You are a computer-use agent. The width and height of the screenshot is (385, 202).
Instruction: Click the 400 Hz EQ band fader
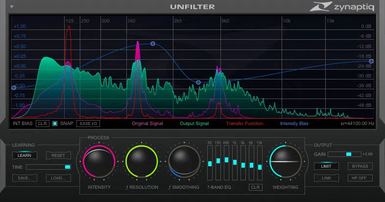click(226, 160)
